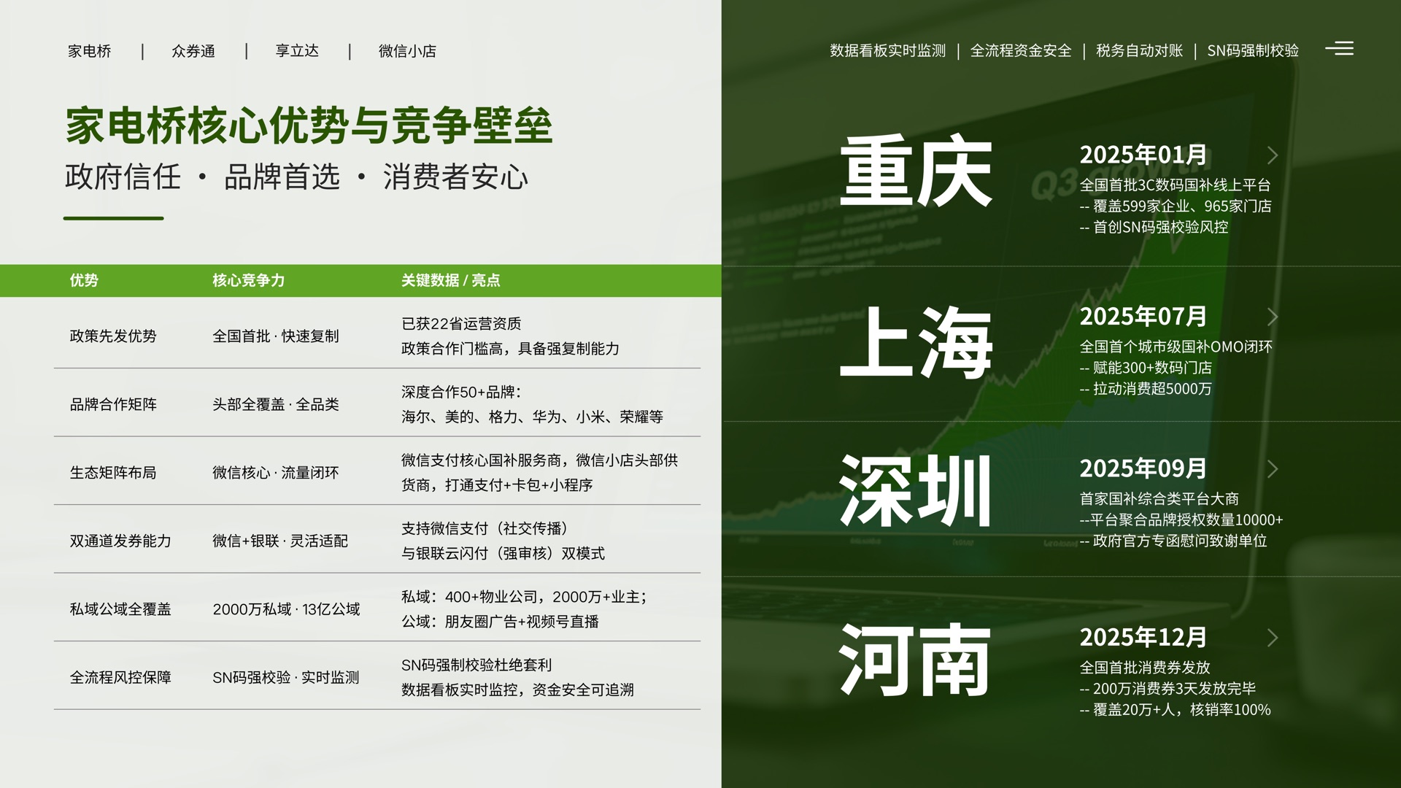Click the 上海 city heading

coord(916,341)
